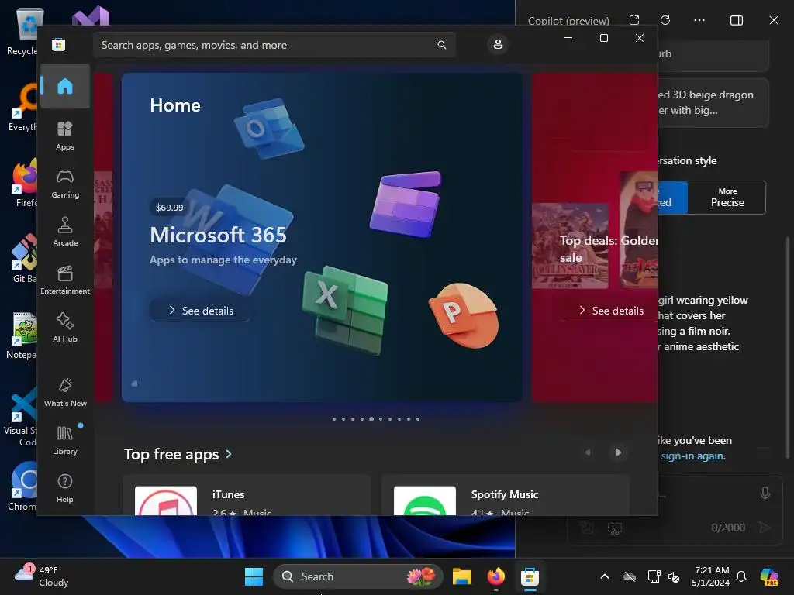This screenshot has height=595, width=794.
Task: Click the Microsoft 365 banner title
Action: 218,235
